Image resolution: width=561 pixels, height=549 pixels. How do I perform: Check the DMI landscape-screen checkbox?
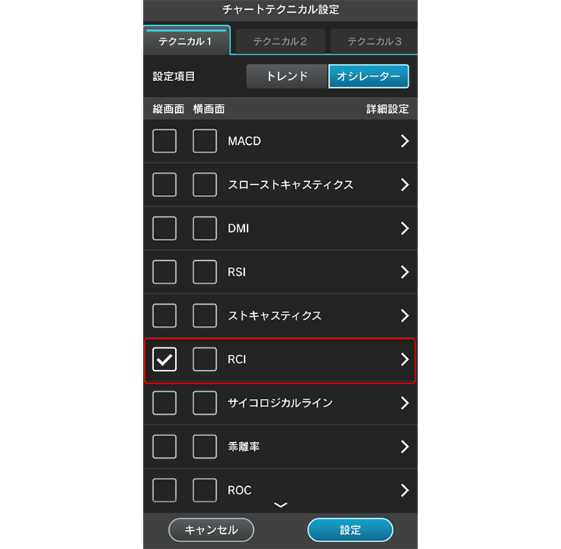(x=205, y=228)
